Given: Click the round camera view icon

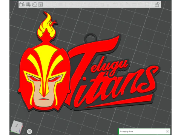Looking at the screenshot, I should (x=29, y=131).
